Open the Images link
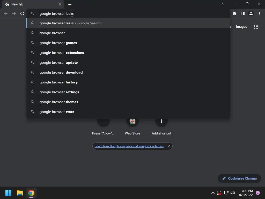The width and height of the screenshot is (265, 199). click(241, 27)
